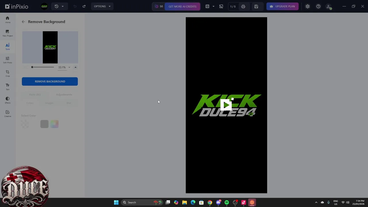Screen dimensions: 368x207
Task: Choose the transparent checkerboard color swatch
Action: tap(25, 124)
